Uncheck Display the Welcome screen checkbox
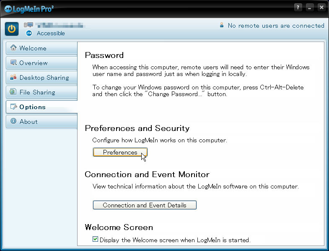 click(x=95, y=239)
